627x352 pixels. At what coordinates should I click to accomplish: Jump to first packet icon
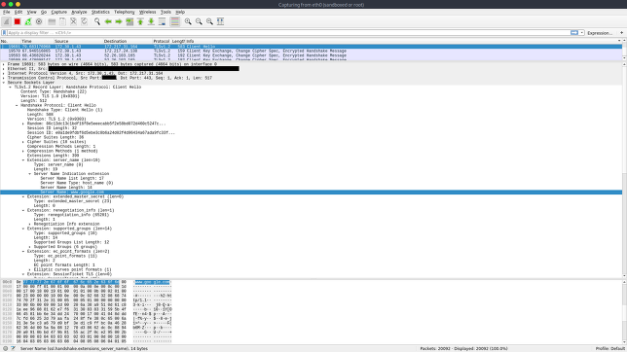coord(140,21)
